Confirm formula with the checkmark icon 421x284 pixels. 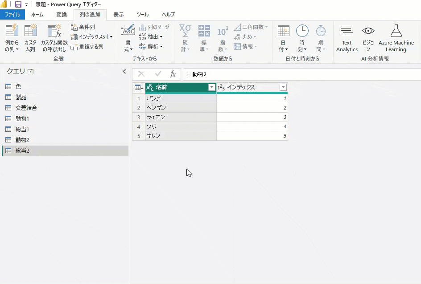pos(158,74)
